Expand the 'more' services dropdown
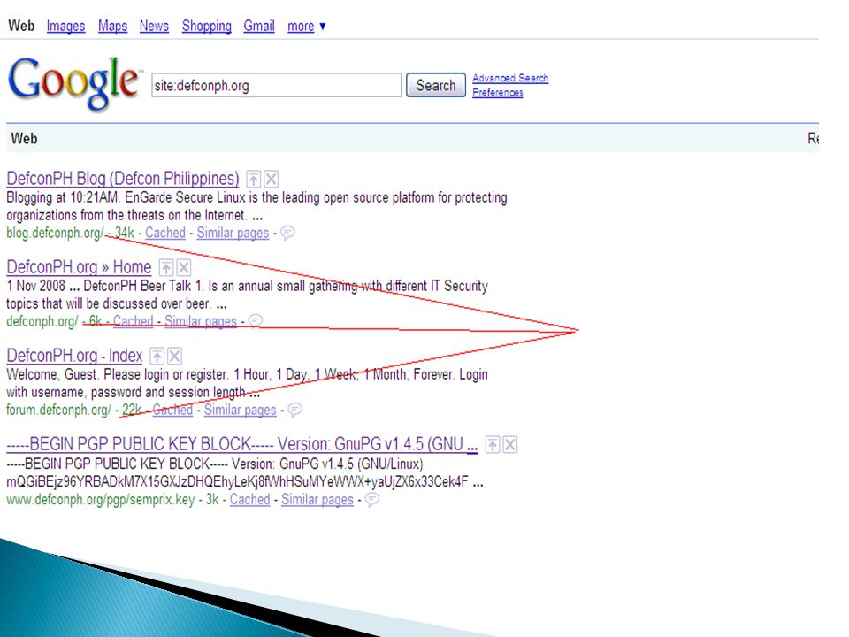 pos(307,26)
